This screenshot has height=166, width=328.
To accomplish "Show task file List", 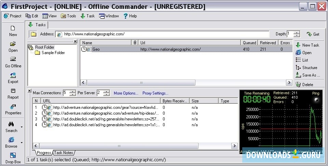I will click(x=302, y=60).
